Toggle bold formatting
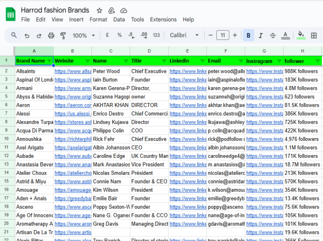 249,35
